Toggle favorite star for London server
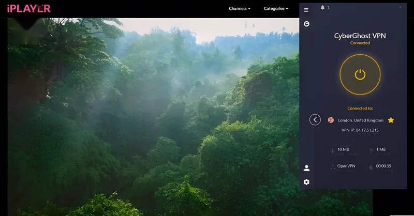Screen dimensions: 414x216 [x=391, y=120]
